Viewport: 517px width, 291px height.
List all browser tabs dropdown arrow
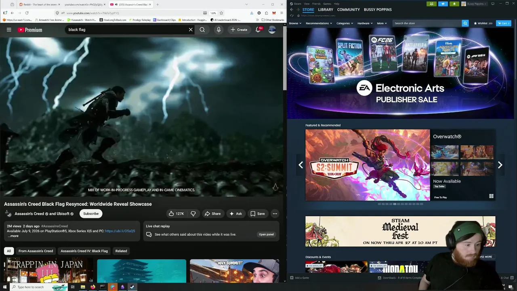click(246, 4)
